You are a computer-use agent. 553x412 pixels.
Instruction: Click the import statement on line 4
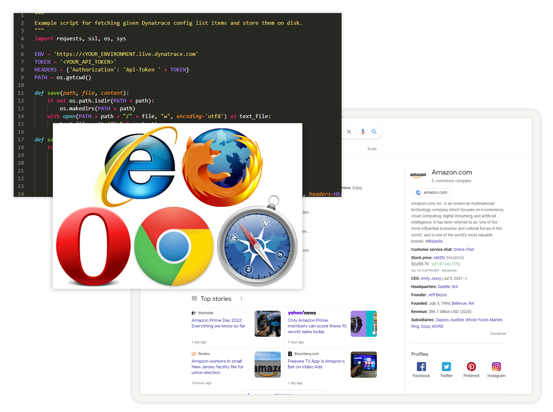coord(80,39)
